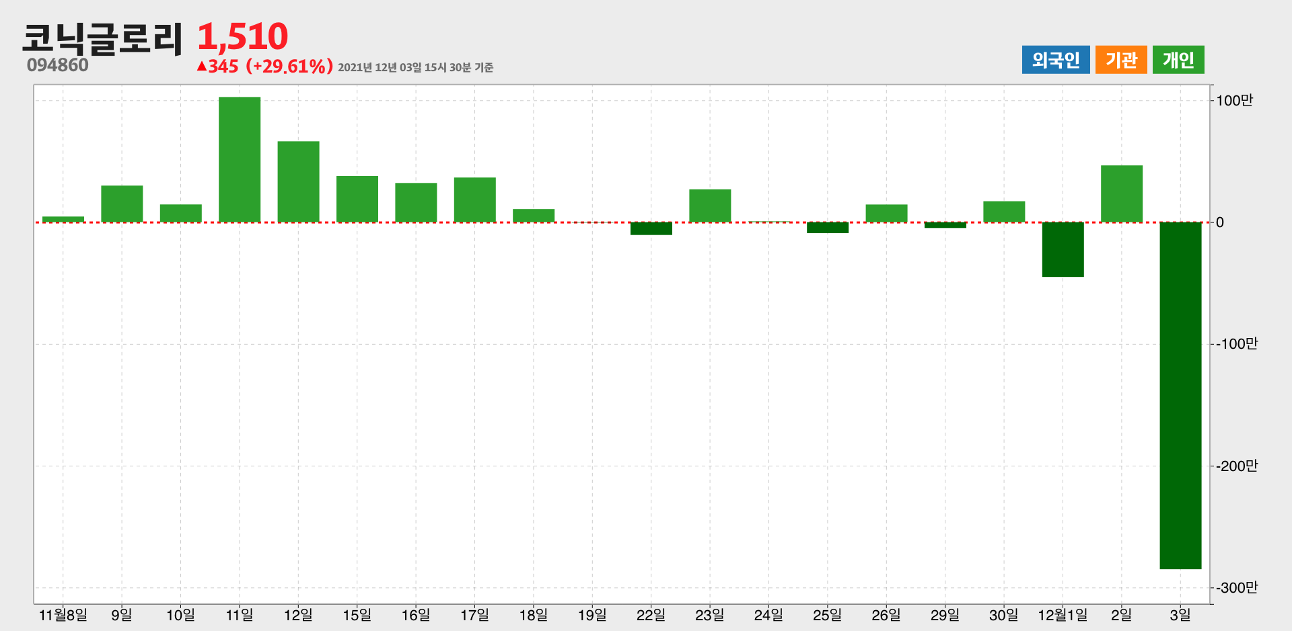Click the timestamp 2021년 12월 03일 15시 30분 기준
The image size is (1292, 631).
point(416,67)
